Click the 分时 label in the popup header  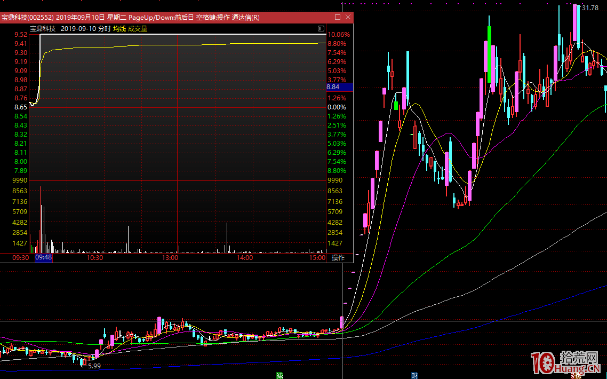tap(105, 28)
